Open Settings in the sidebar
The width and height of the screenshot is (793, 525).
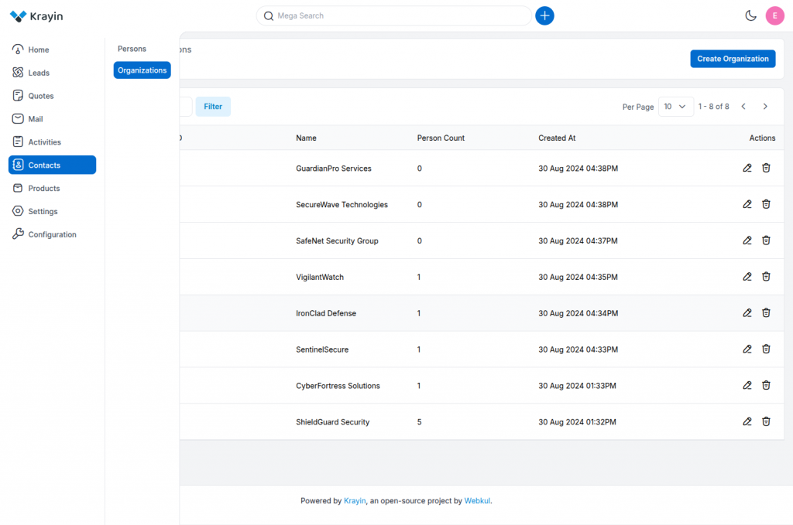click(52, 212)
